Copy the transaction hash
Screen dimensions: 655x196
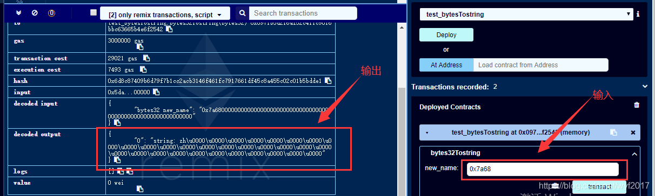[x=327, y=81]
